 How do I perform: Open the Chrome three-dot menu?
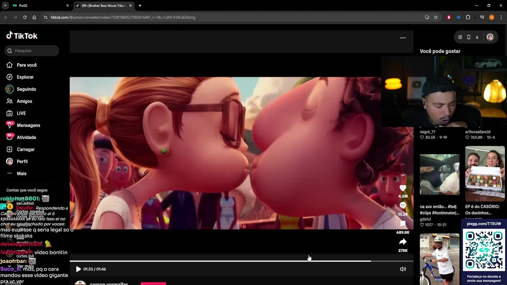click(x=501, y=17)
